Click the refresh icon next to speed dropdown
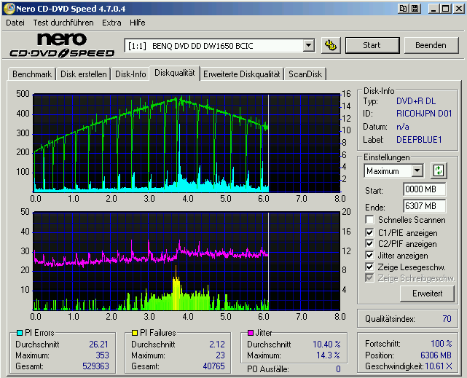Viewport: 467px width, 378px height. click(438, 170)
